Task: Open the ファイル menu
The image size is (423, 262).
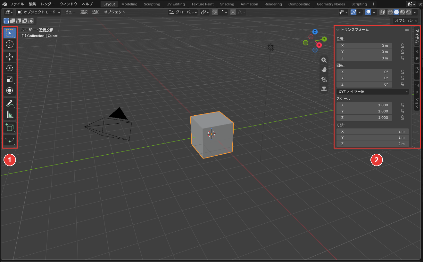Action: coord(17,4)
